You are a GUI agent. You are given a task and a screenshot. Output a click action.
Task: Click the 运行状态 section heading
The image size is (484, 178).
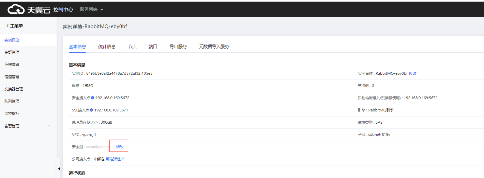(x=77, y=173)
